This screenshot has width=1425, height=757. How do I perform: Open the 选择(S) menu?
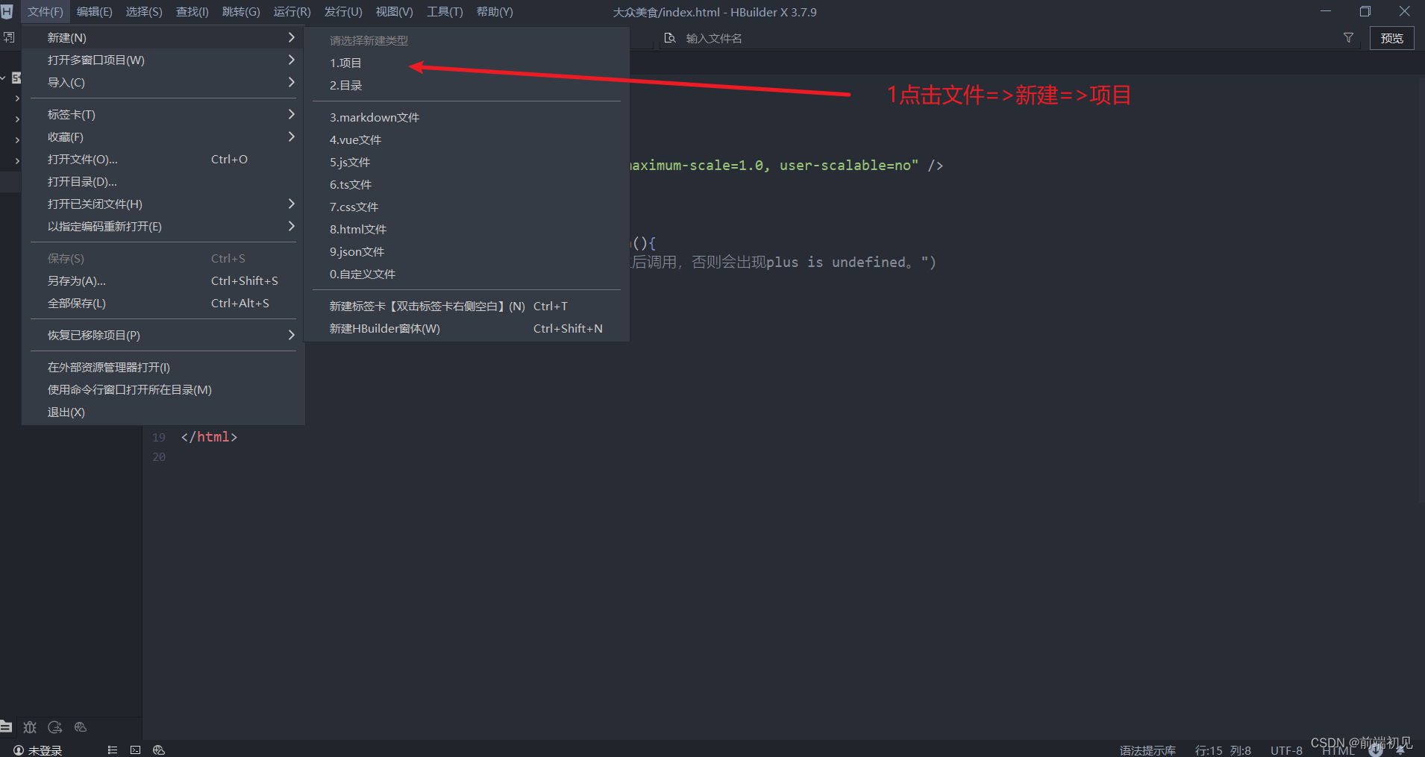point(144,12)
